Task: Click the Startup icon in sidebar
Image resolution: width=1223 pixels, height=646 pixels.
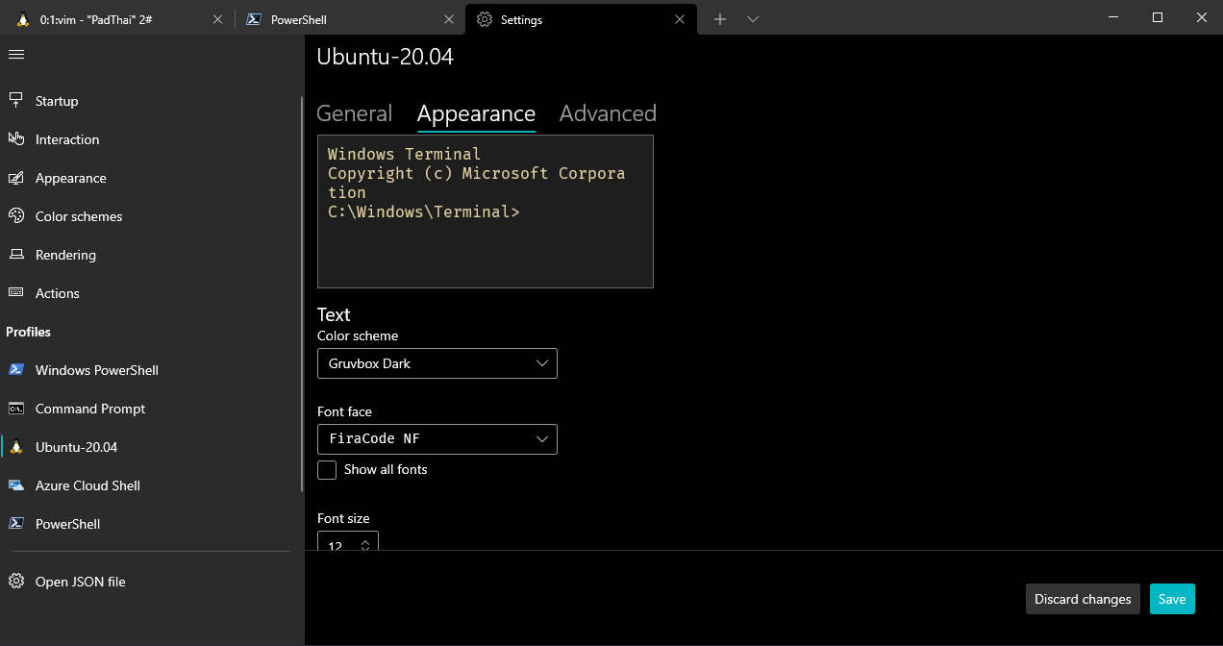Action: point(16,100)
